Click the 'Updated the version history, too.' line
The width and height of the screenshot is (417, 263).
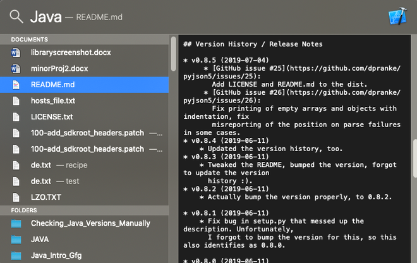tap(271, 149)
